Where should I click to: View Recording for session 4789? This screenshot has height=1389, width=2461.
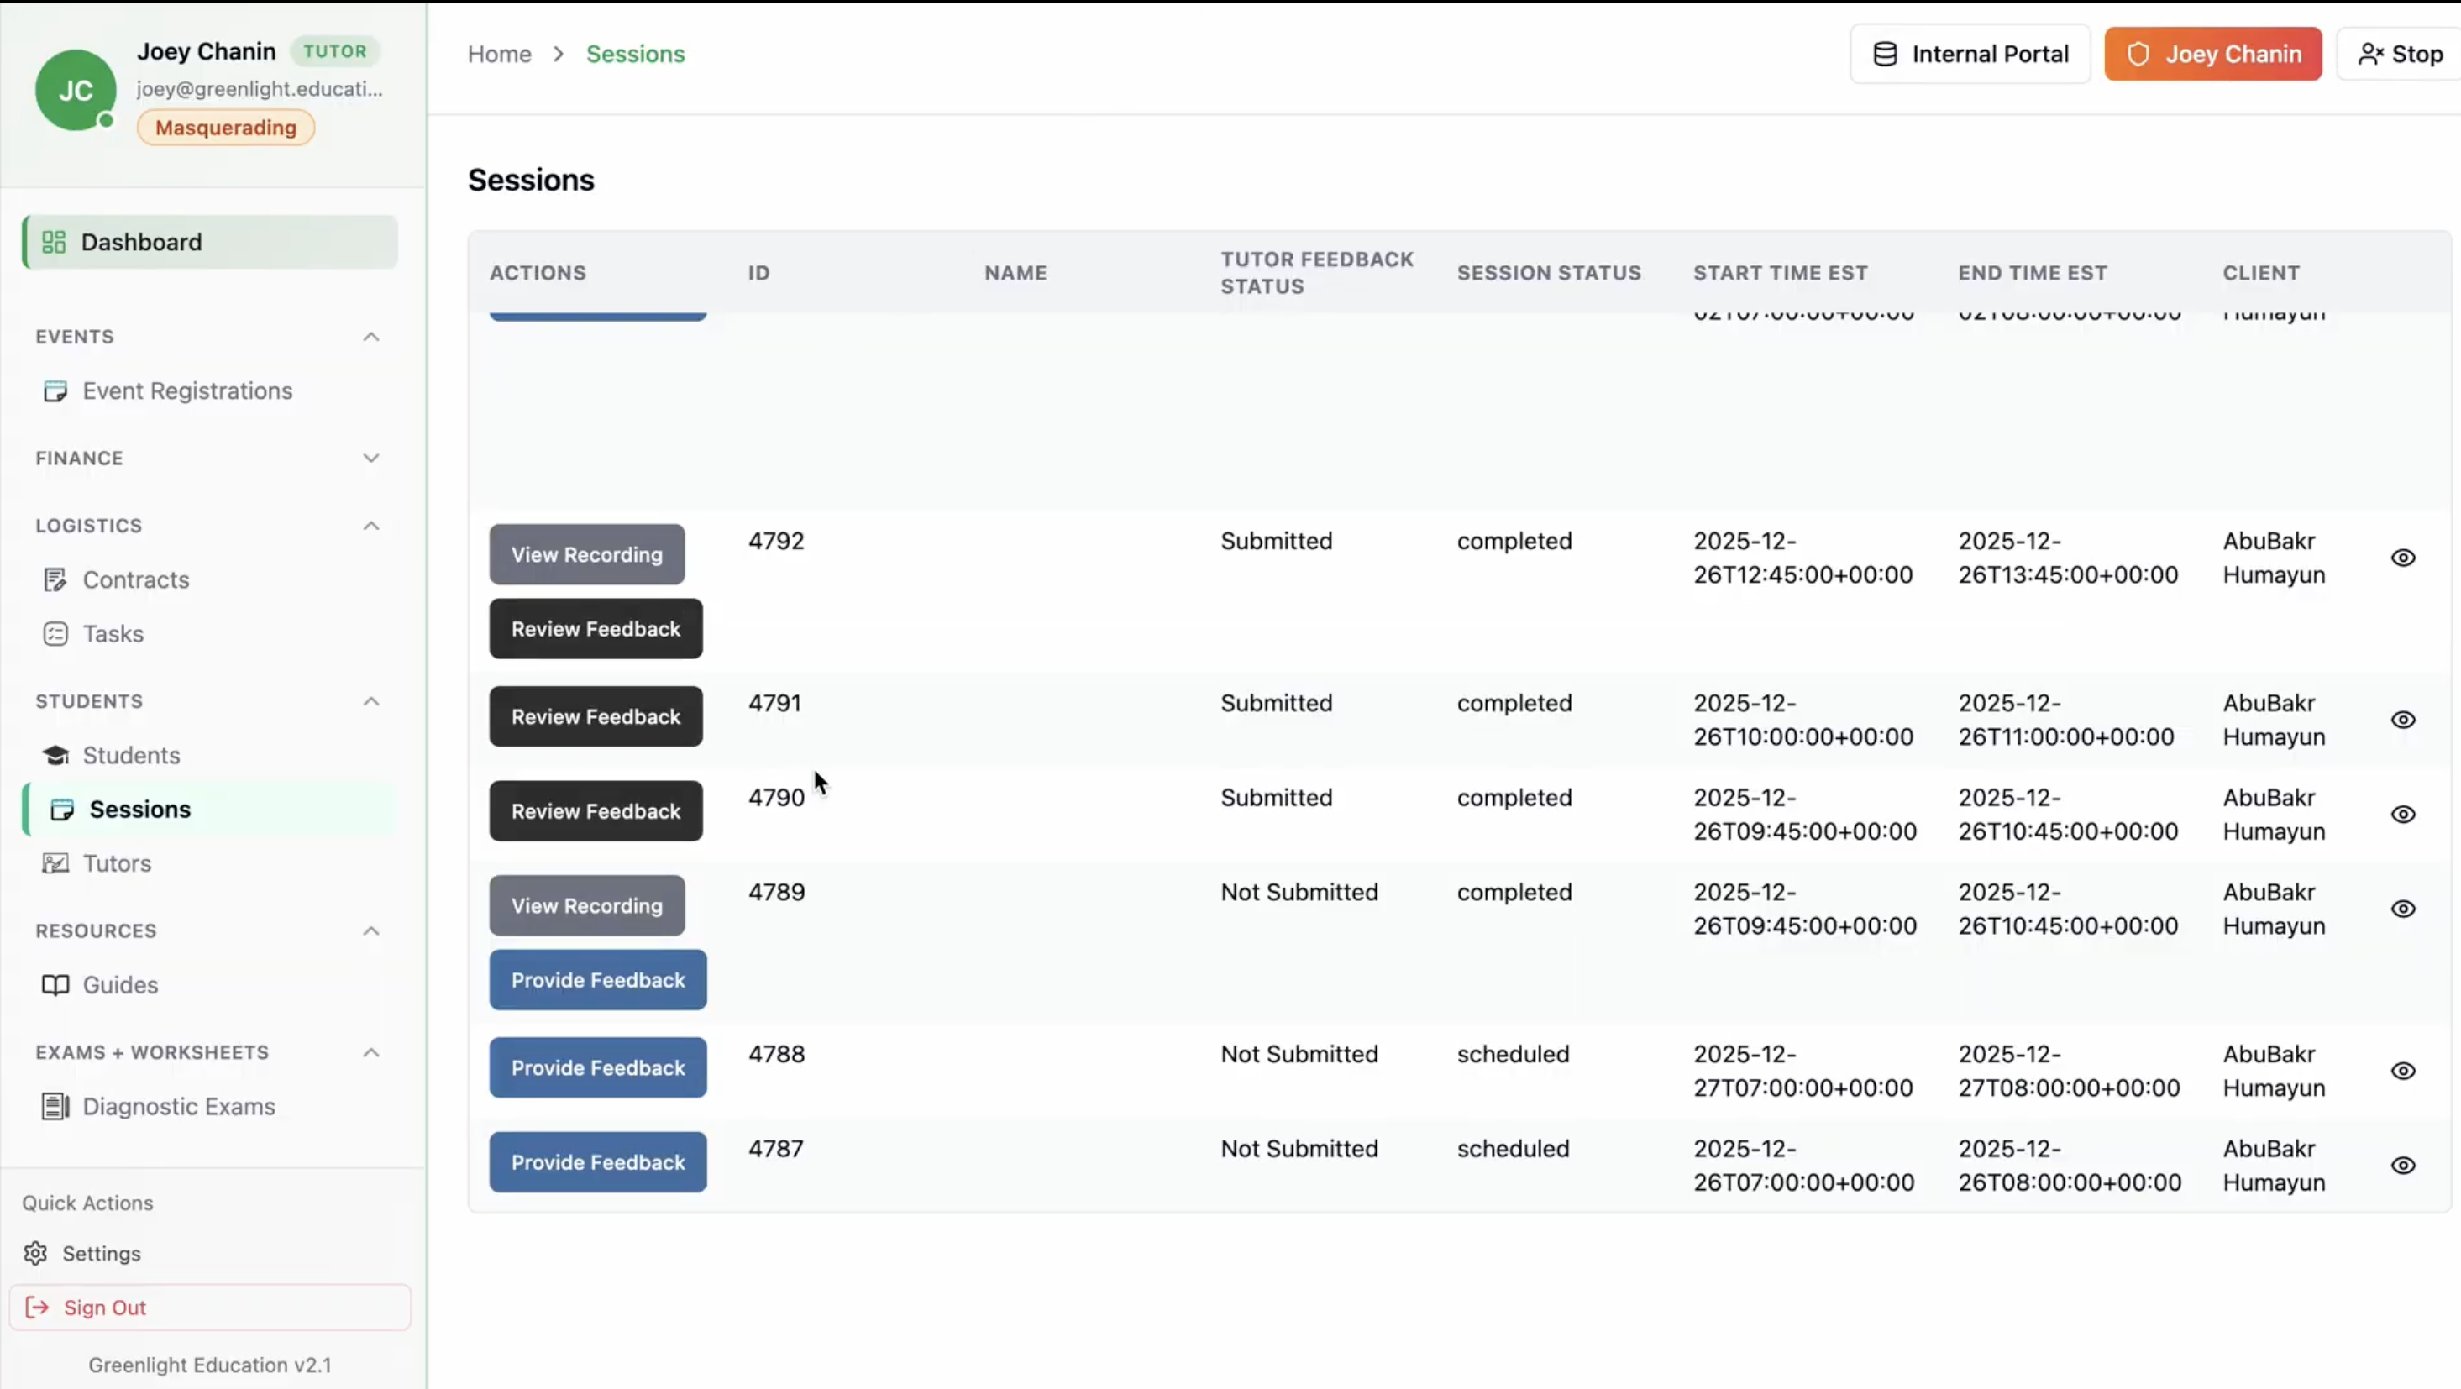coord(586,905)
